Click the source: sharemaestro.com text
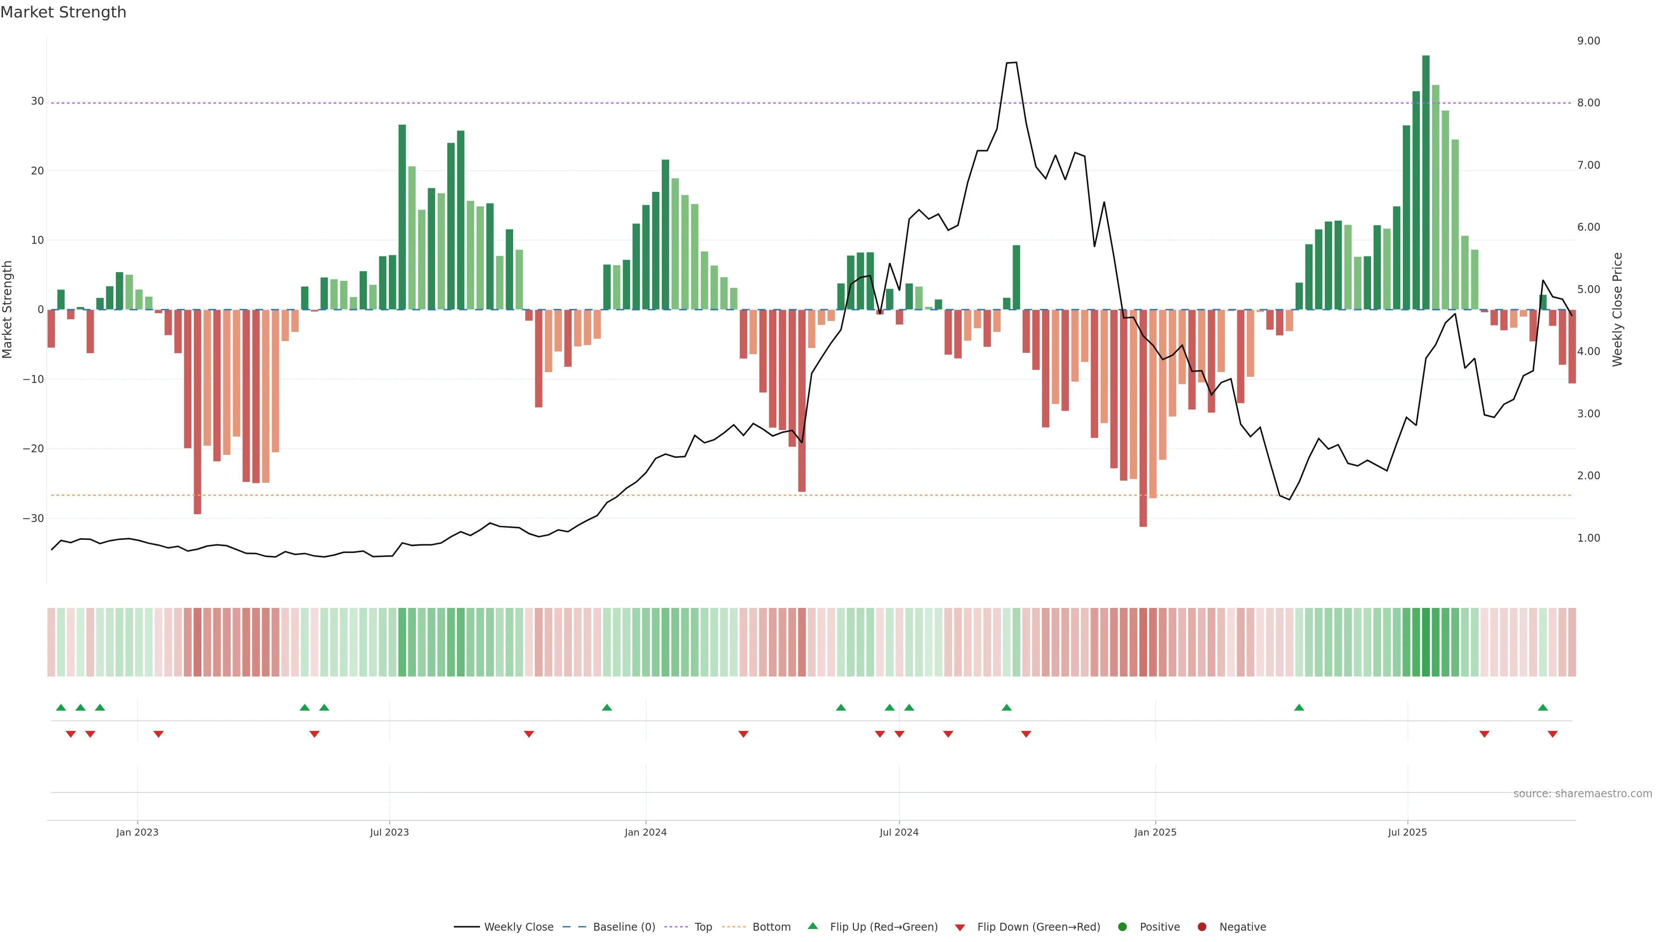Image resolution: width=1674 pixels, height=942 pixels. pos(1582,794)
